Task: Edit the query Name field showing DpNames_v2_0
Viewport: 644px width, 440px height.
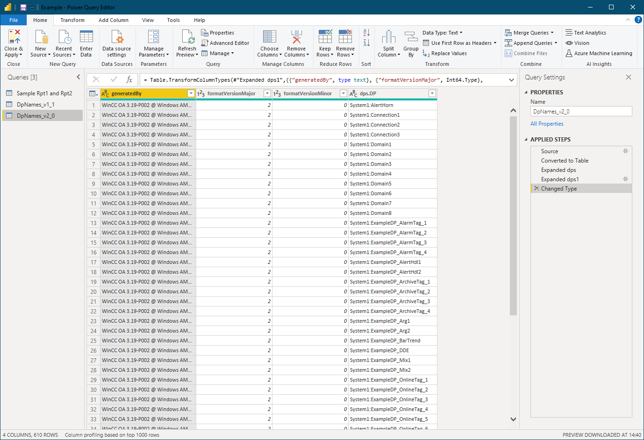Action: tap(581, 111)
